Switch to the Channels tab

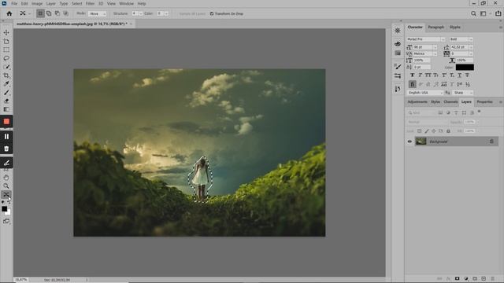pyautogui.click(x=450, y=101)
